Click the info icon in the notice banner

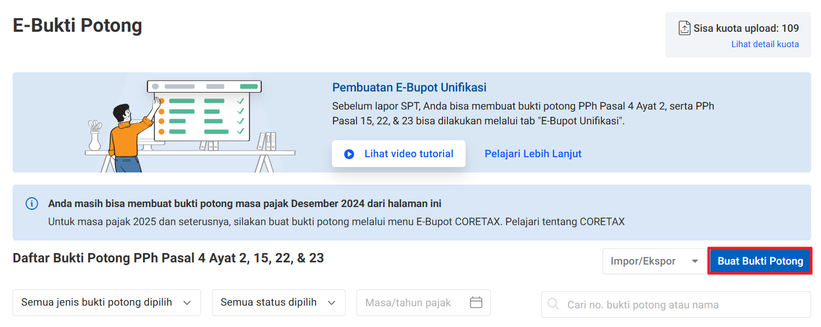click(32, 204)
